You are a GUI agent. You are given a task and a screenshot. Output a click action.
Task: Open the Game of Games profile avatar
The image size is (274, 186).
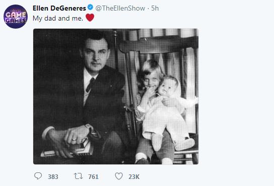click(x=16, y=17)
